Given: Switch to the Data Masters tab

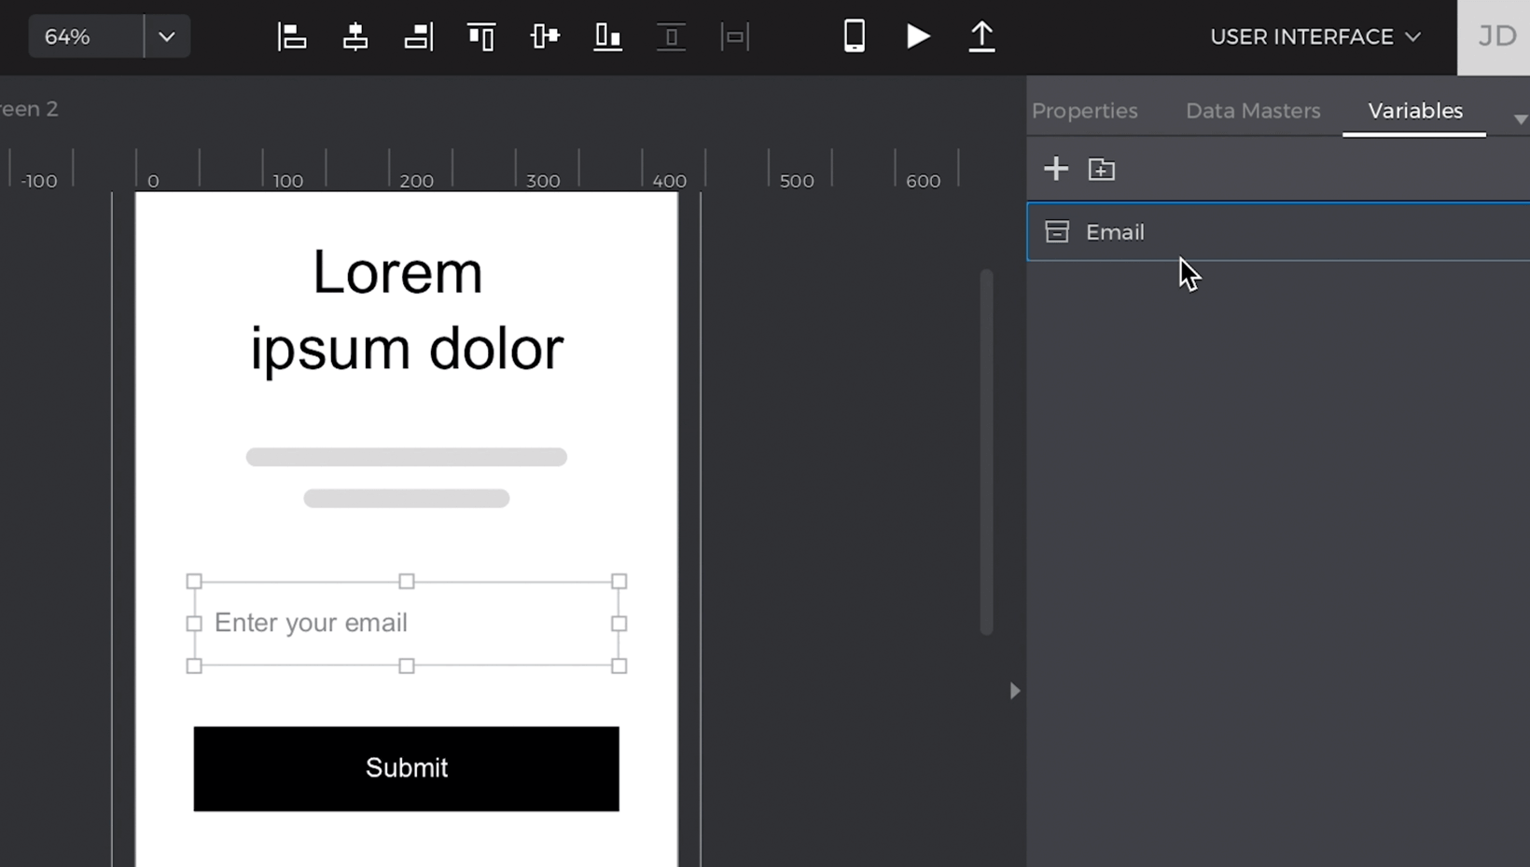Looking at the screenshot, I should 1253,110.
